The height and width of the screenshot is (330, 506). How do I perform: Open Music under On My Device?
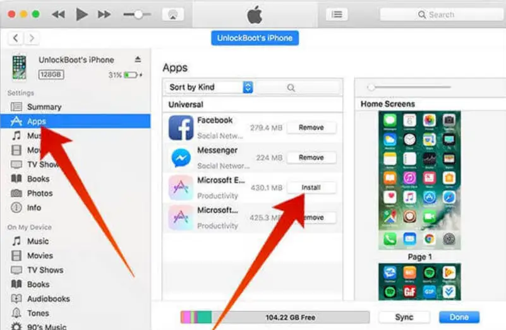click(x=76, y=241)
